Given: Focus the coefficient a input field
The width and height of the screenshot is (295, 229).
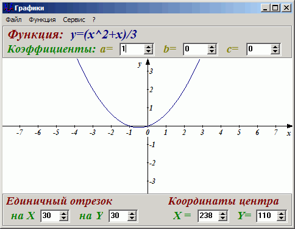Looking at the screenshot, I should pyautogui.click(x=132, y=49).
